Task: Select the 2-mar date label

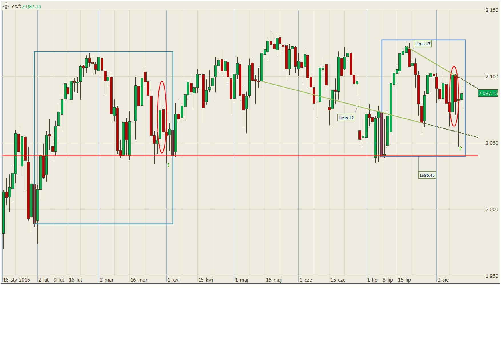Action: tap(107, 280)
